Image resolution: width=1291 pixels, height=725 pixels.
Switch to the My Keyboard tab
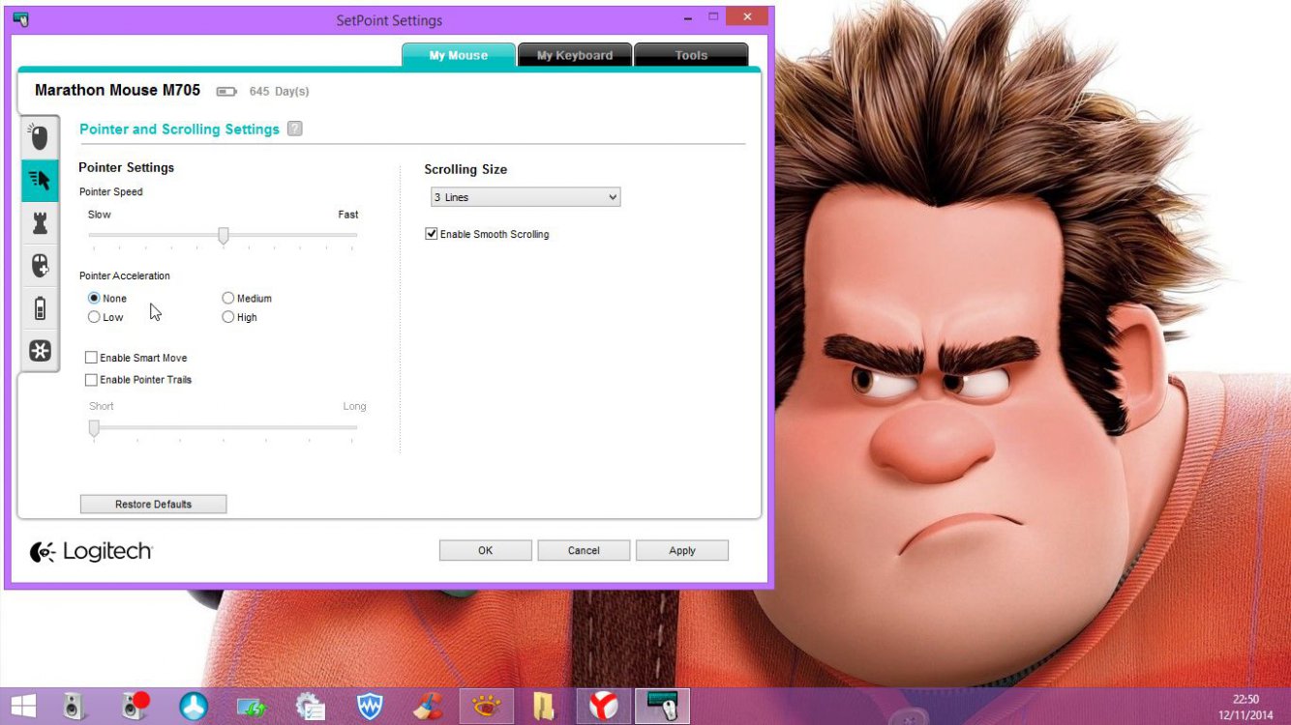[x=575, y=55]
